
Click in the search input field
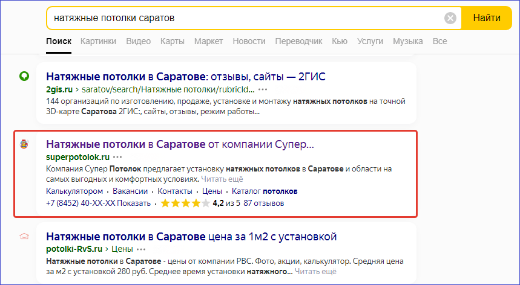[242, 18]
